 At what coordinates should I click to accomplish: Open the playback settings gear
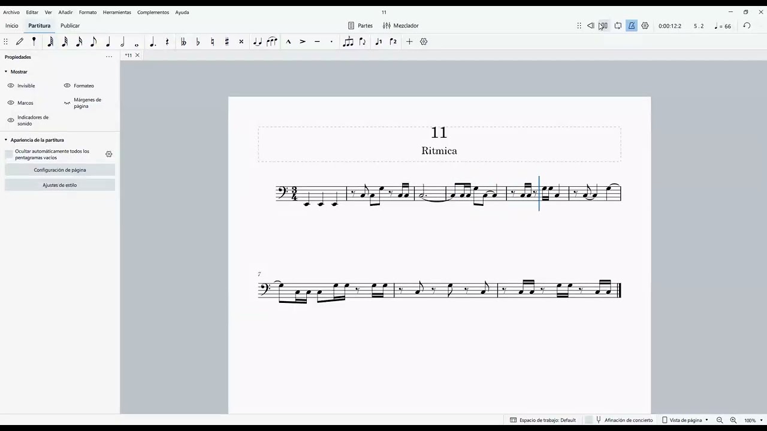645,26
